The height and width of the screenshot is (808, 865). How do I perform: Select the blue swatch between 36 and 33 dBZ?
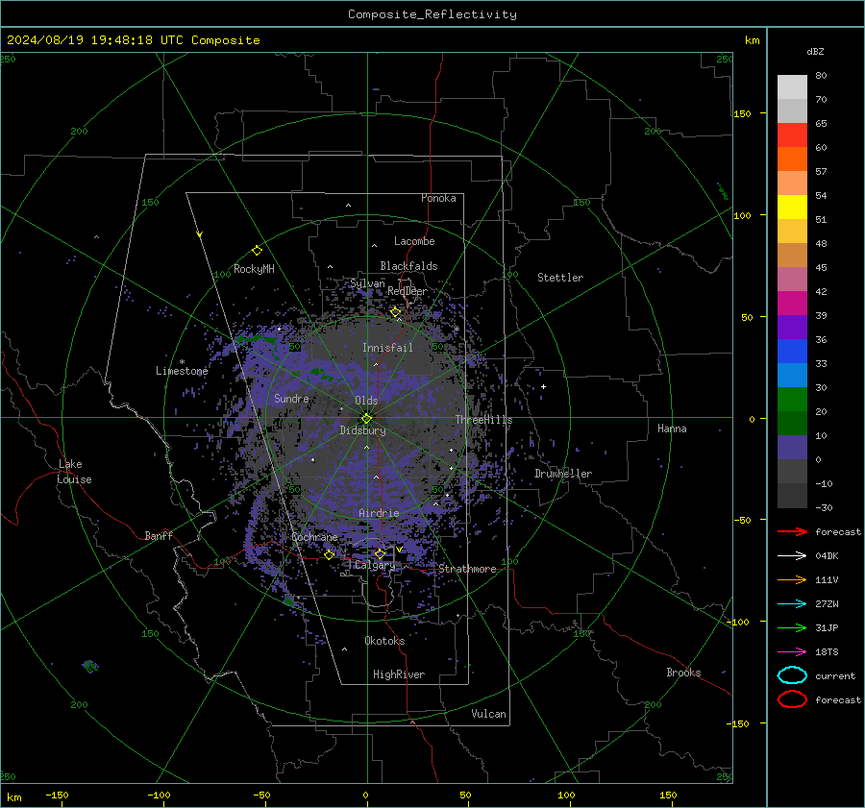tap(792, 352)
